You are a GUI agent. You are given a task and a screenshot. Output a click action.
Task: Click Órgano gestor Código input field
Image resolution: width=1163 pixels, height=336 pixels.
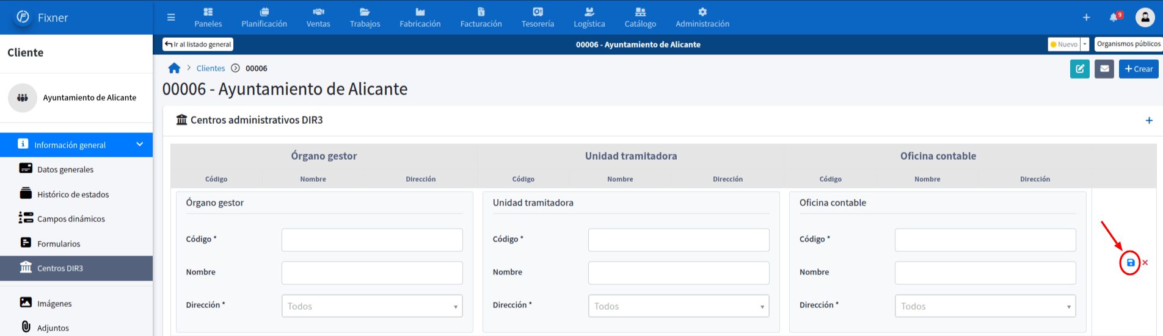pos(372,240)
